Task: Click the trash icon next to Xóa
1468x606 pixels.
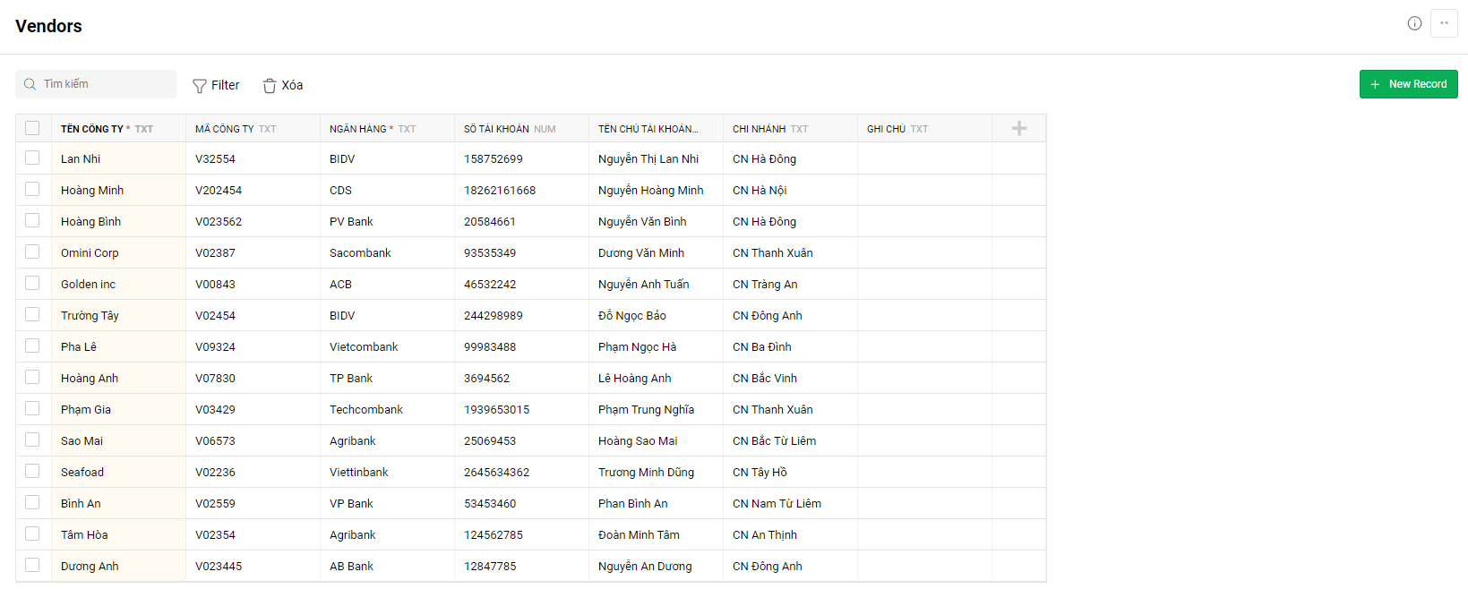Action: (270, 86)
